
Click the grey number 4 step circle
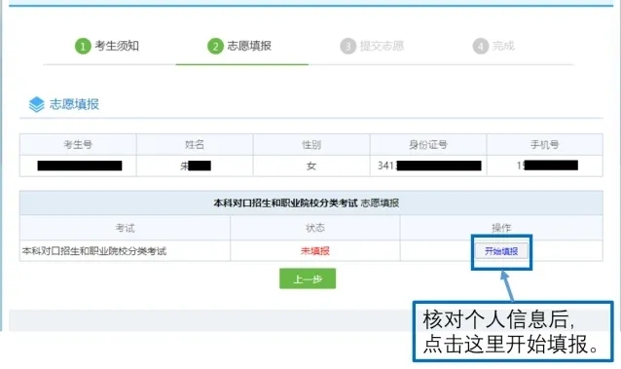coord(481,47)
